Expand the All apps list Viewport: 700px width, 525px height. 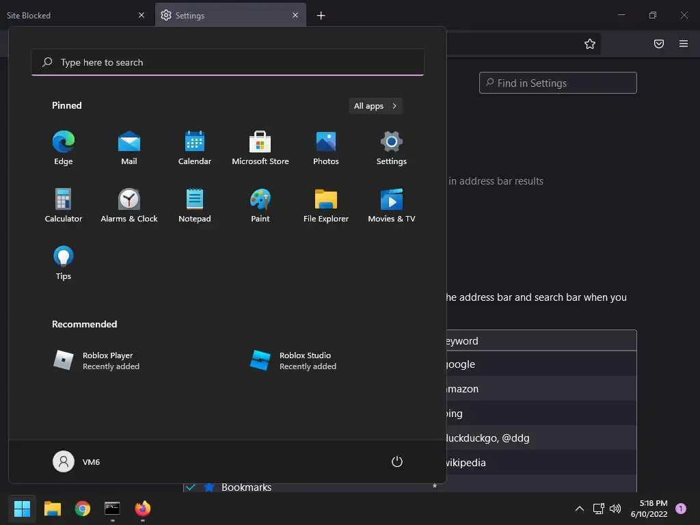(x=375, y=106)
